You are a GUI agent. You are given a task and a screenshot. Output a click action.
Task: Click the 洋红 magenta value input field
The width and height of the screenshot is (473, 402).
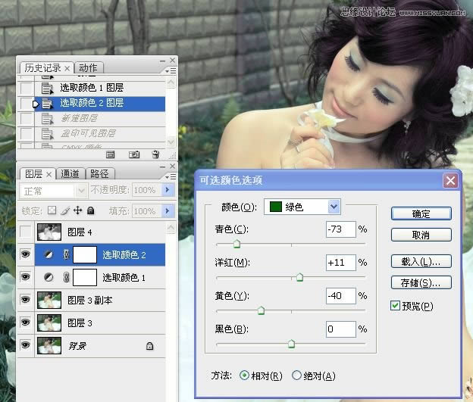point(340,263)
